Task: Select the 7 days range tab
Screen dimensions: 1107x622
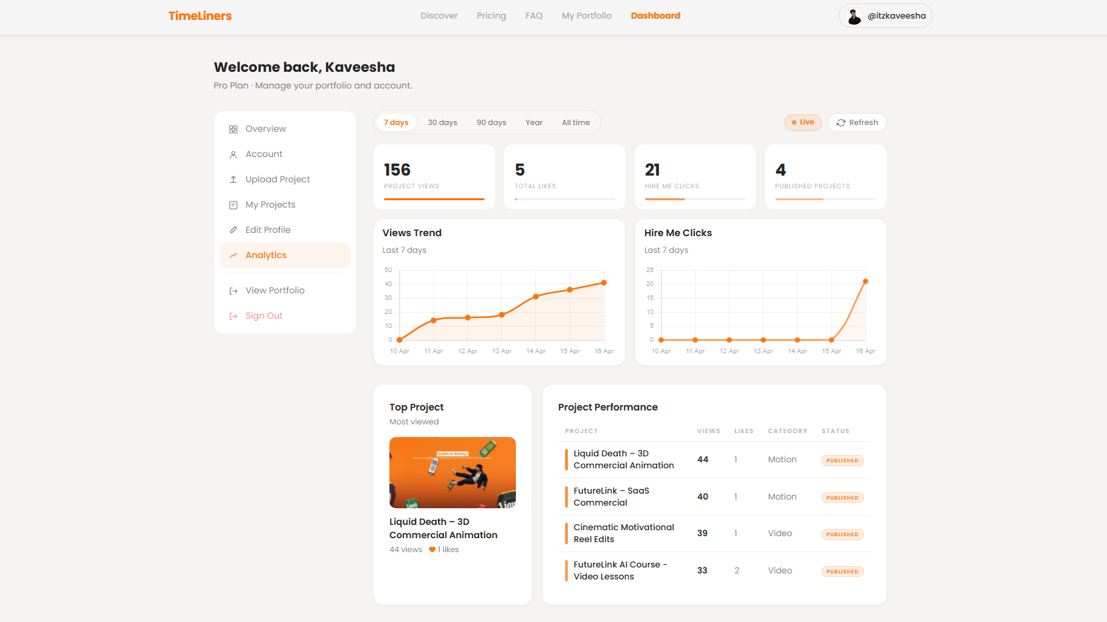Action: [396, 122]
